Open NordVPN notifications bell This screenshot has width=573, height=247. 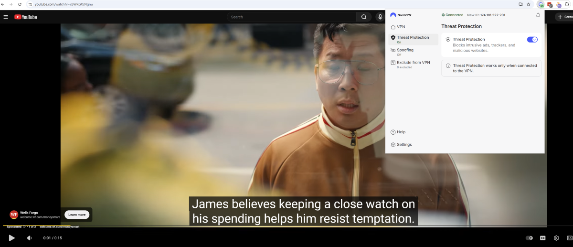pos(538,15)
